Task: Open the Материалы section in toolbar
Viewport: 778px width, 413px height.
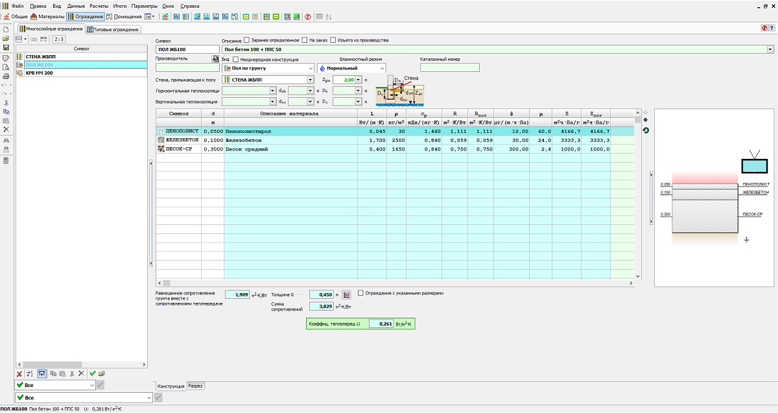Action: 49,16
